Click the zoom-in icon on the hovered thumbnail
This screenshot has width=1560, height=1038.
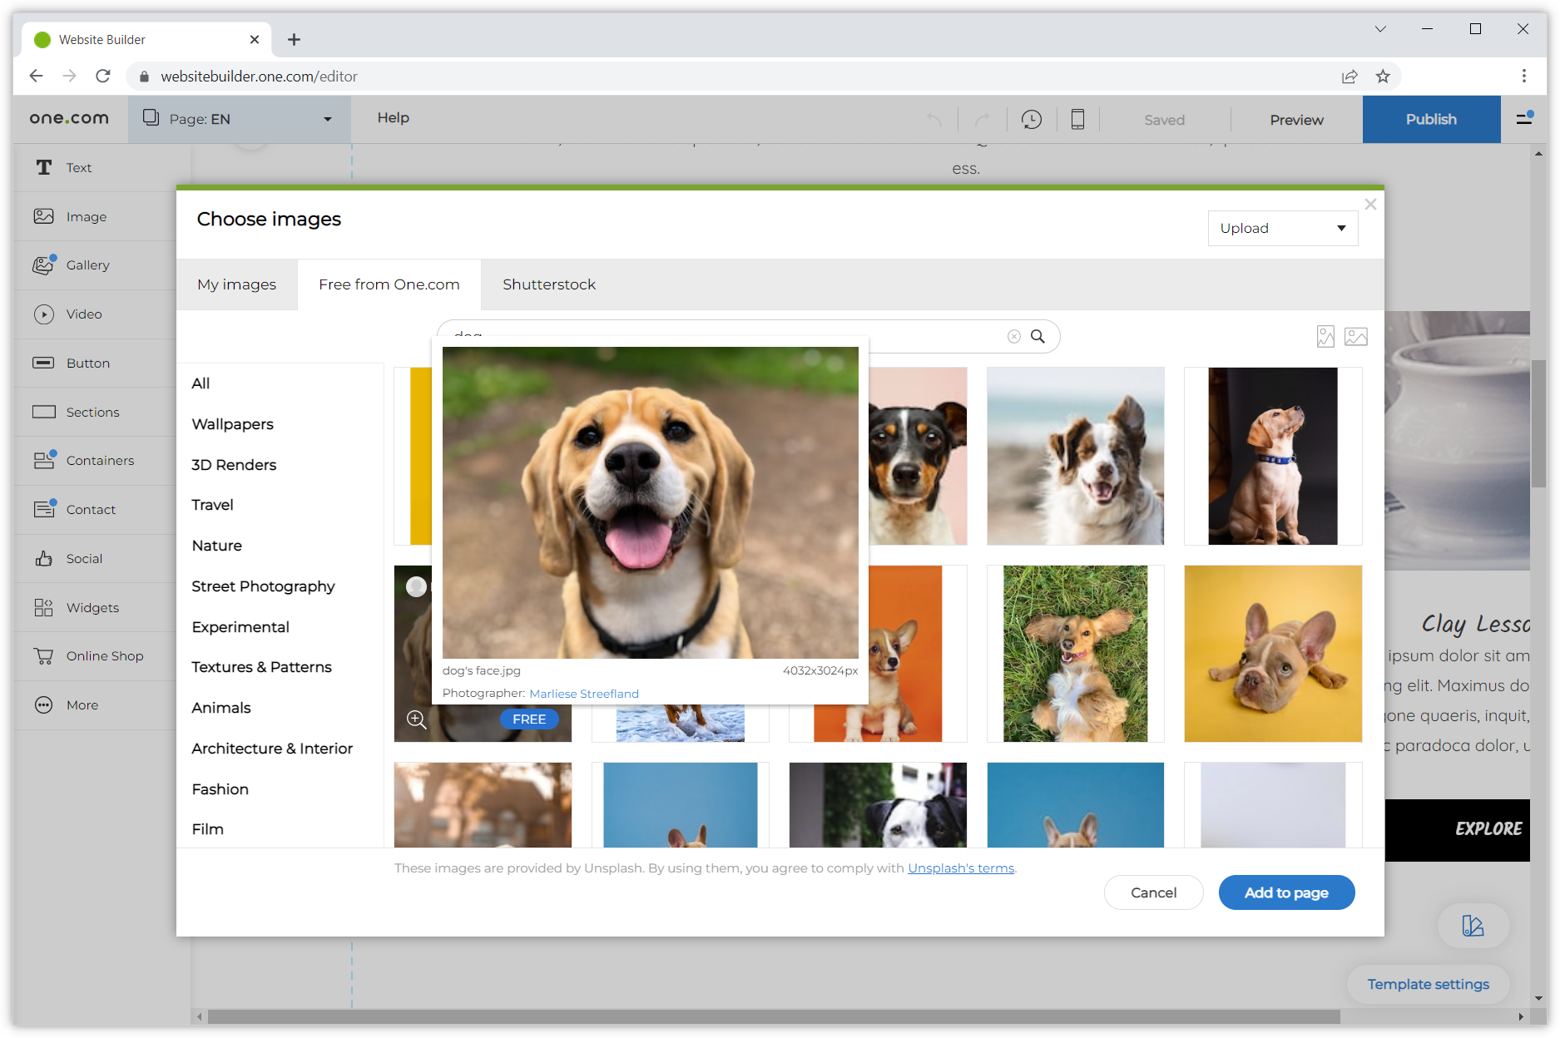pyautogui.click(x=417, y=719)
